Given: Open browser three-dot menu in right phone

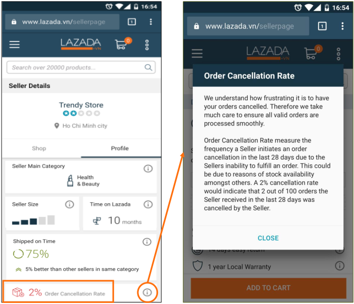Looking at the screenshot, I should click(x=342, y=26).
